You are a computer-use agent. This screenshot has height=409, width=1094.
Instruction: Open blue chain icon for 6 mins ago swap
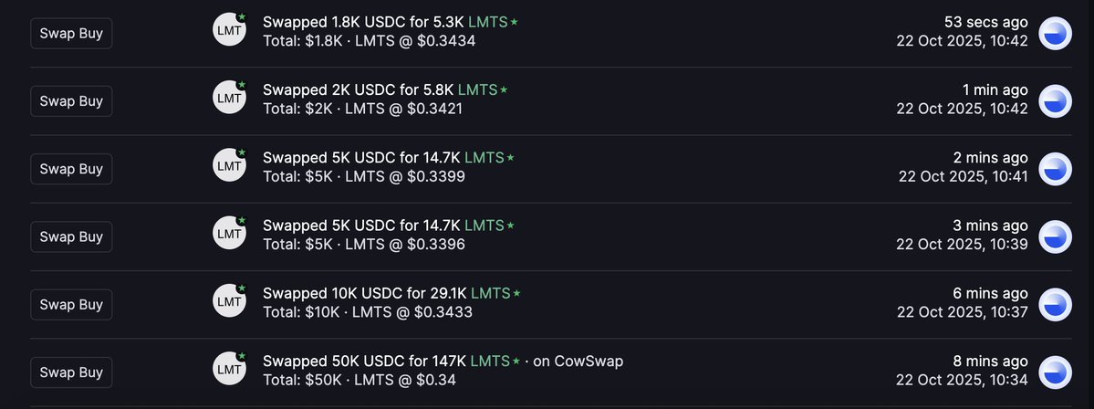tap(1056, 304)
